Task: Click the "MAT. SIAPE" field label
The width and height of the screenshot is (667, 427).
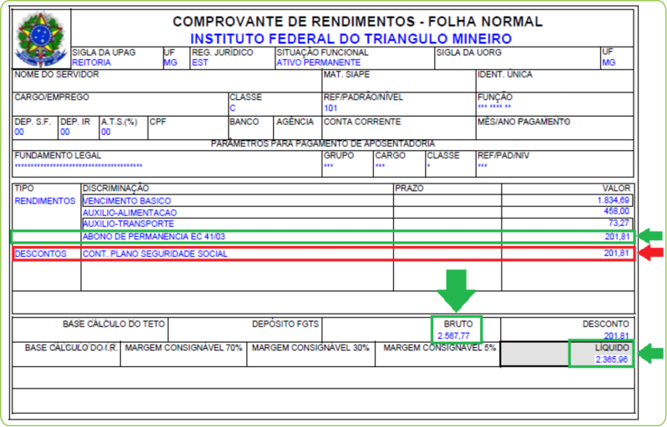Action: pos(346,74)
